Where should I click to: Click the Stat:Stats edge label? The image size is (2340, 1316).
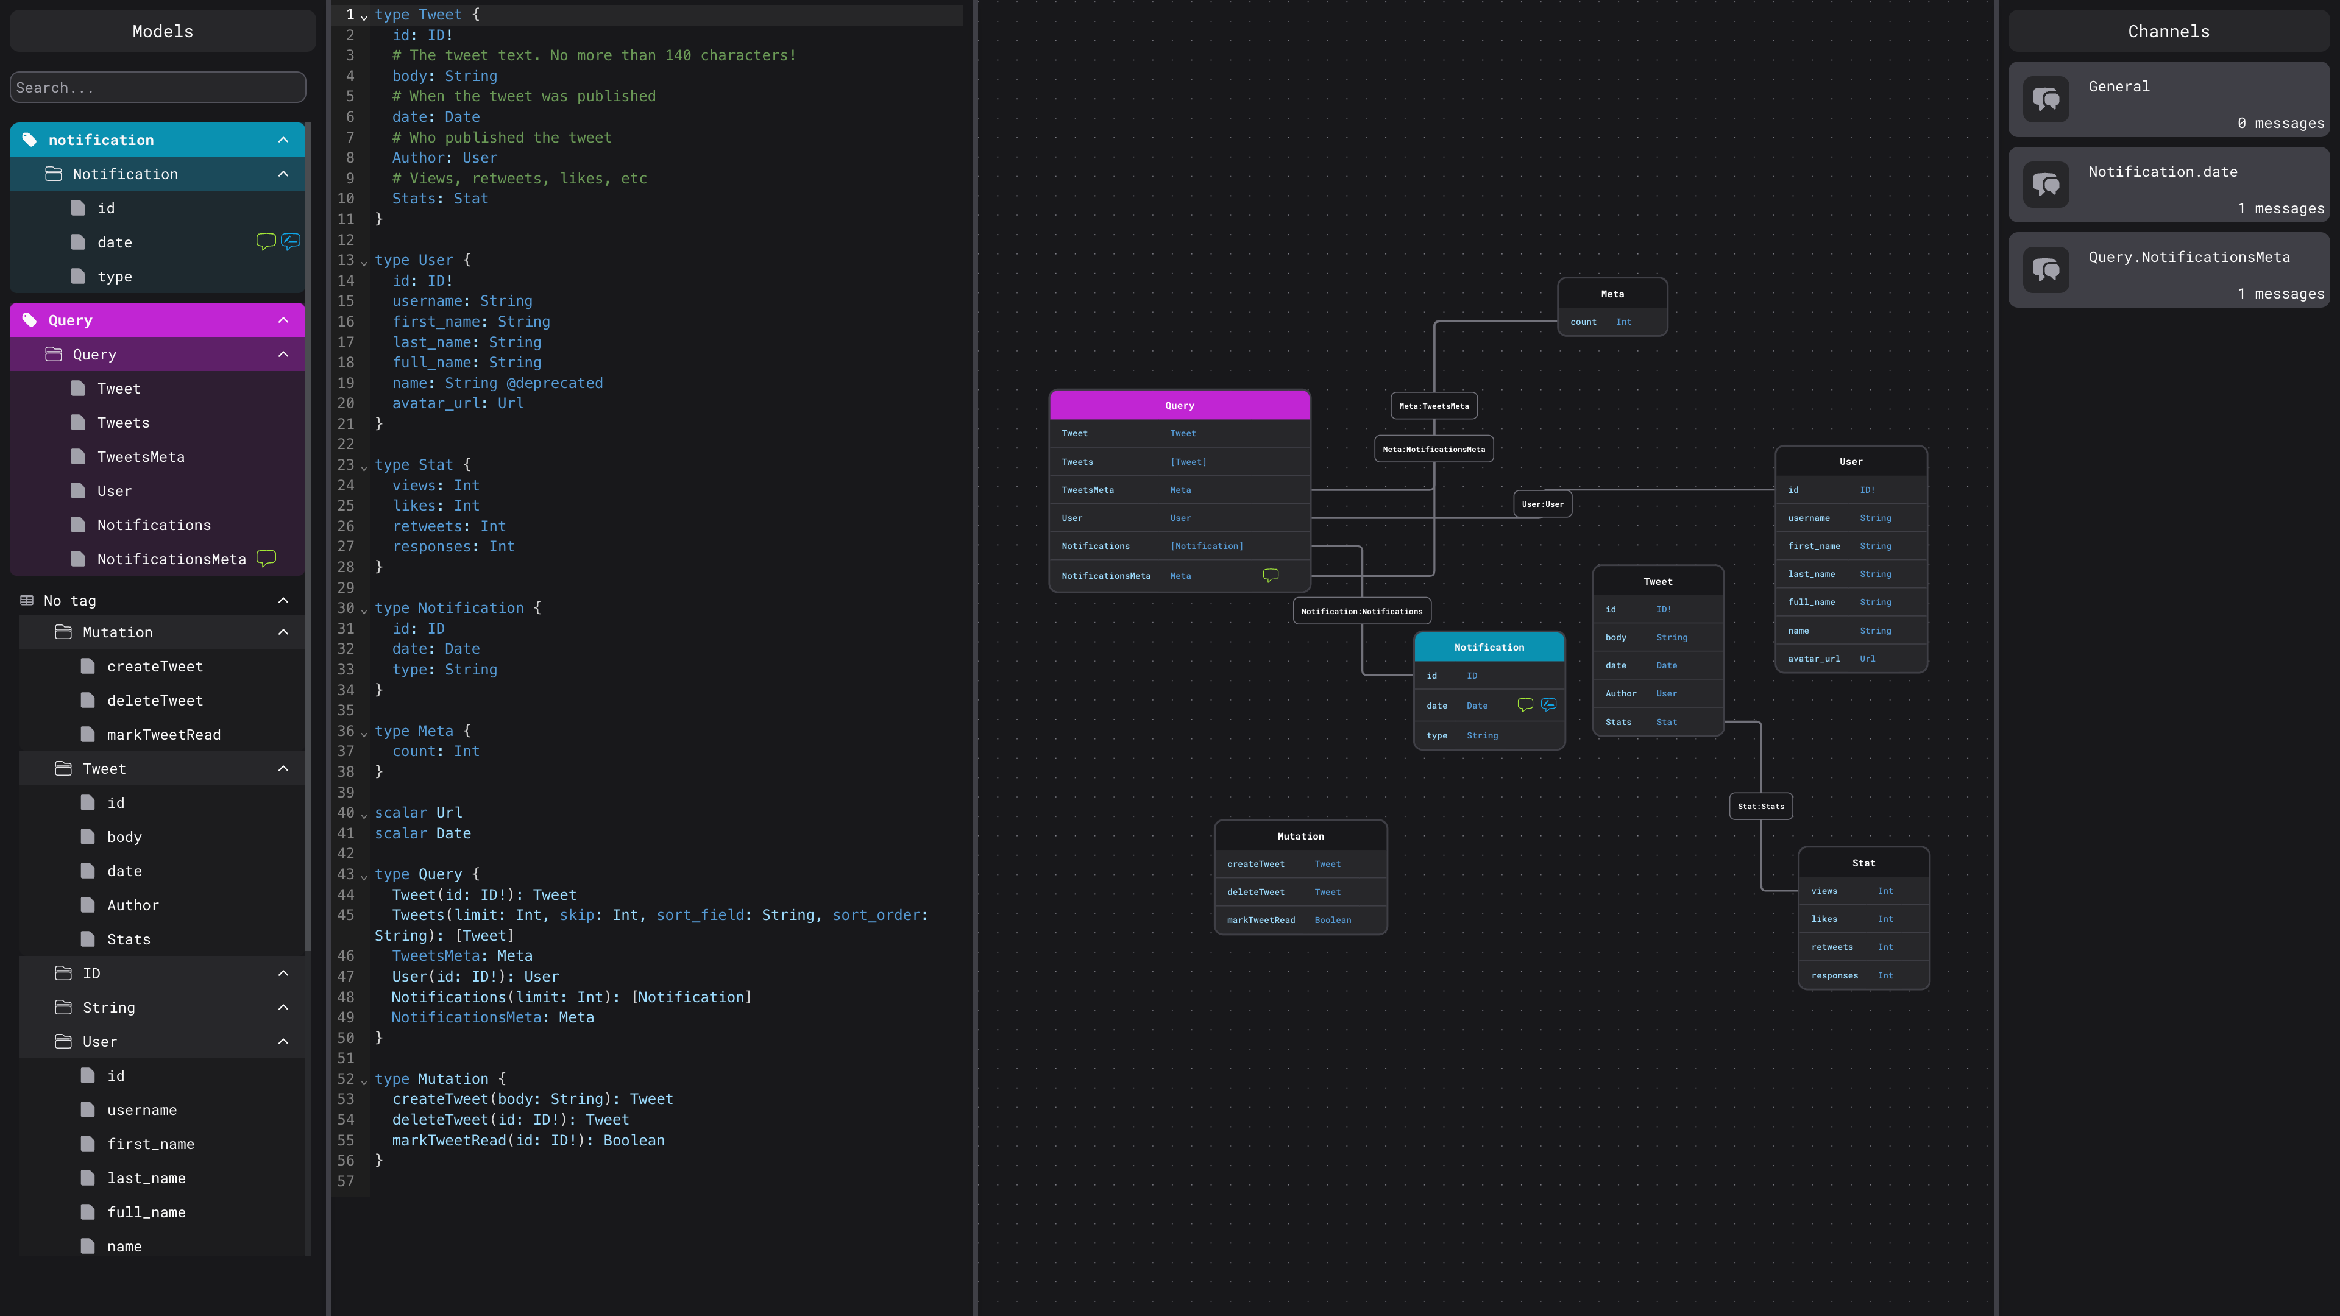click(1760, 805)
